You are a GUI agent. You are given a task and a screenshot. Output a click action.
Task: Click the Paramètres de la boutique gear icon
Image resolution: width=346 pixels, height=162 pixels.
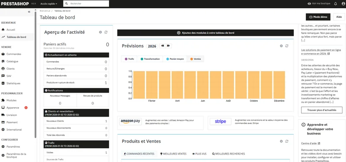3,156
